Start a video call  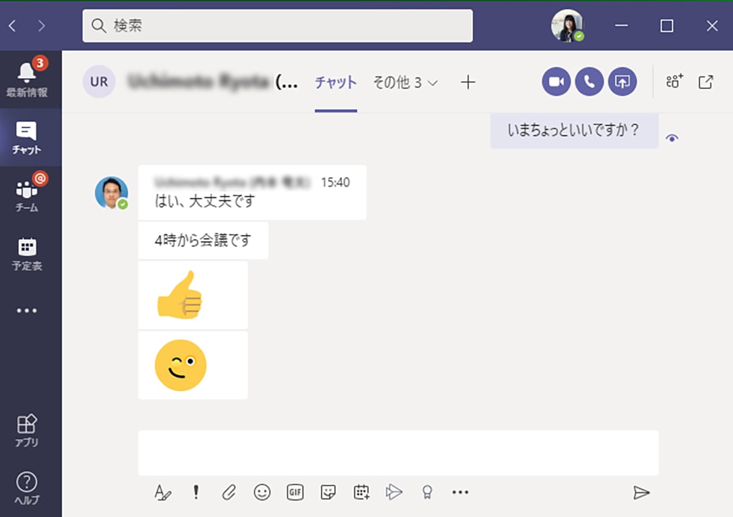point(556,82)
